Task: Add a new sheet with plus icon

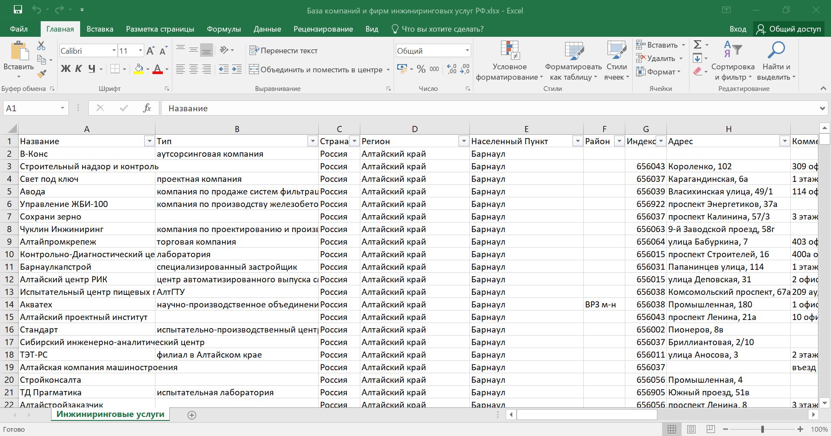Action: pyautogui.click(x=192, y=415)
